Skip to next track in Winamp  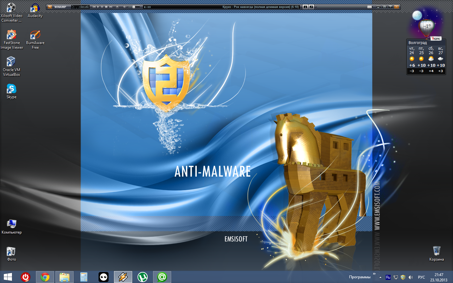tap(111, 7)
